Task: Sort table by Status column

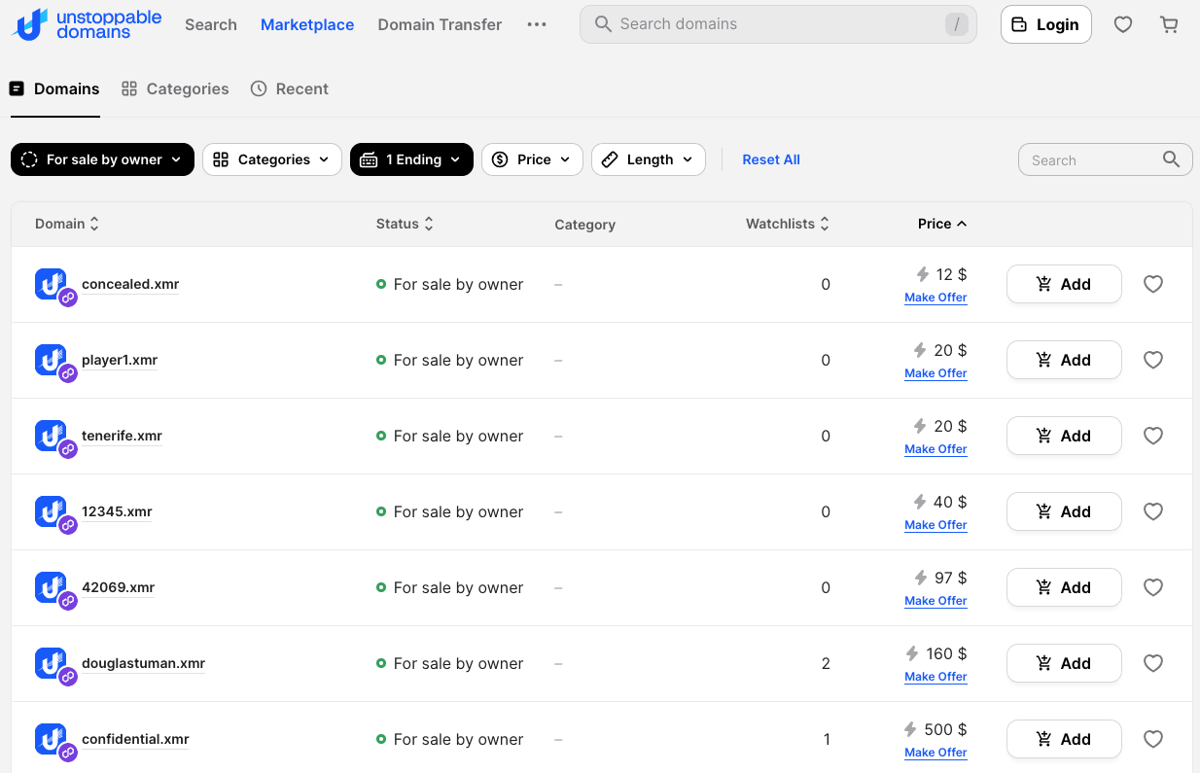Action: pyautogui.click(x=405, y=224)
